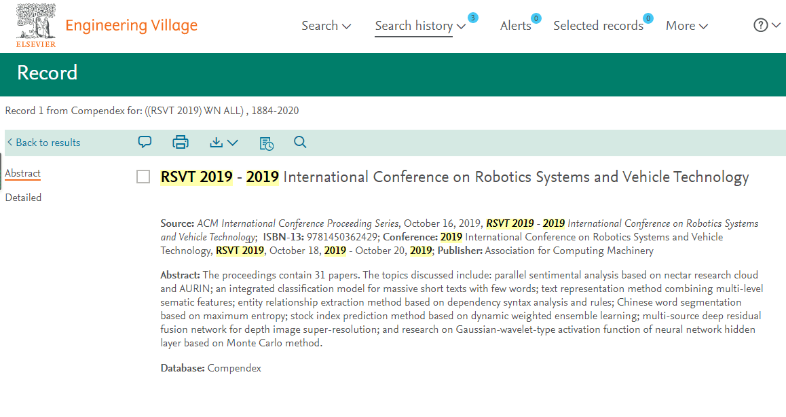Click the Search history count badge

[x=472, y=18]
